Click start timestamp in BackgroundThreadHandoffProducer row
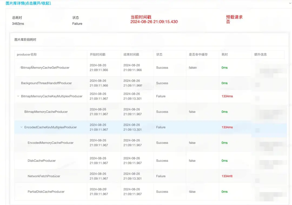292x205 pixels. coord(99,83)
